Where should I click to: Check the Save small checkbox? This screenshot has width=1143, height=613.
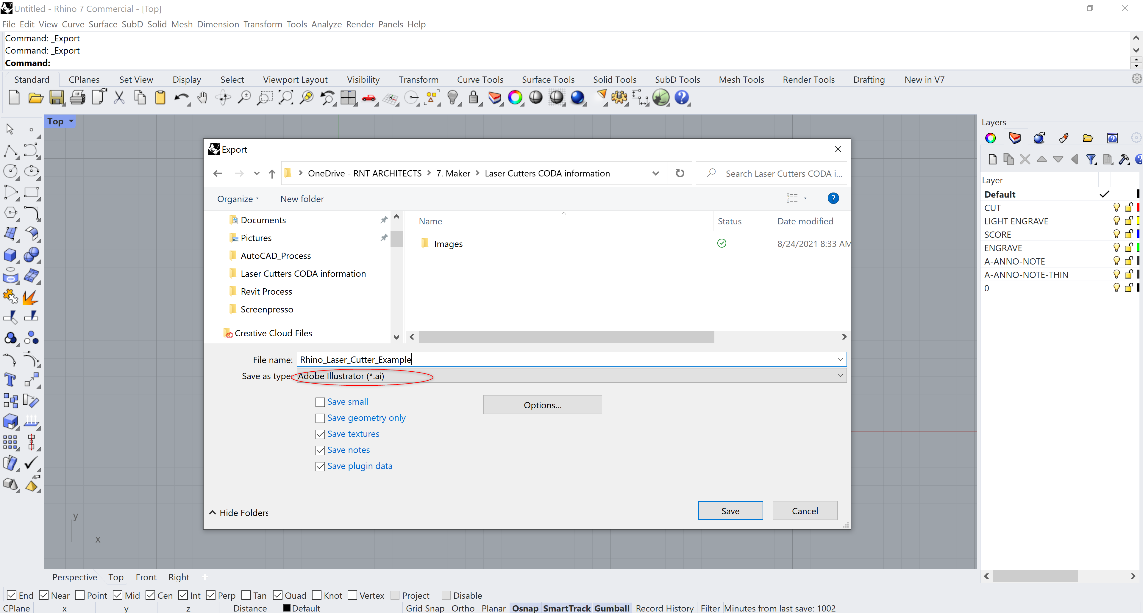pyautogui.click(x=320, y=402)
